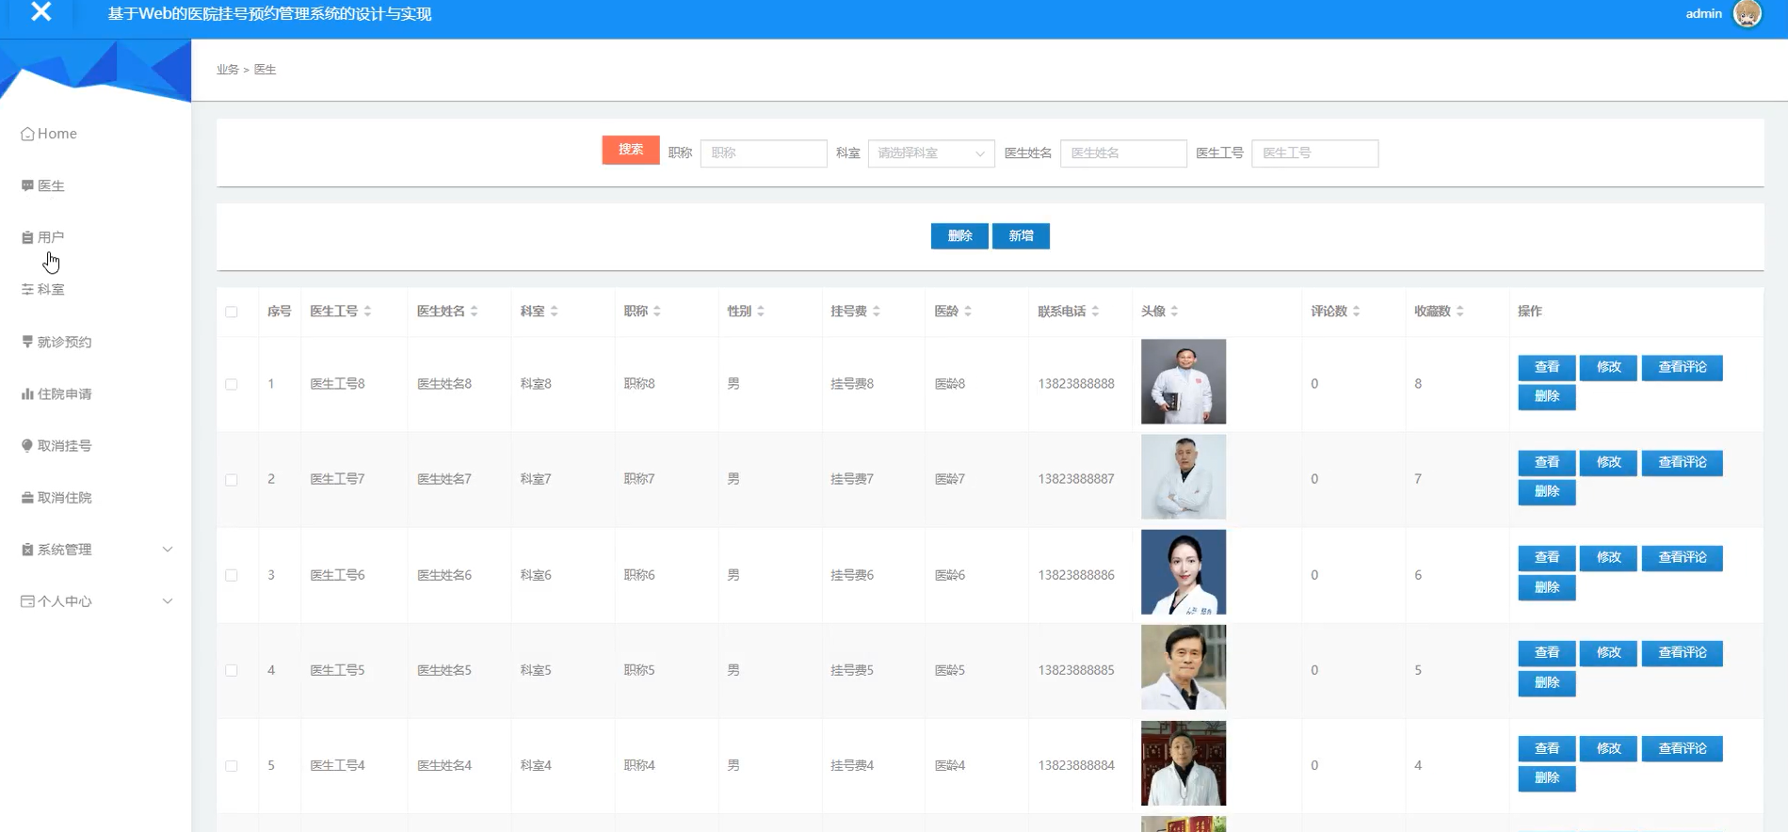The image size is (1788, 832).
Task: Click the batch 删除 button above table
Action: [959, 236]
